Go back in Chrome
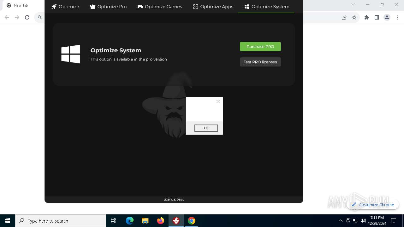 (x=7, y=17)
